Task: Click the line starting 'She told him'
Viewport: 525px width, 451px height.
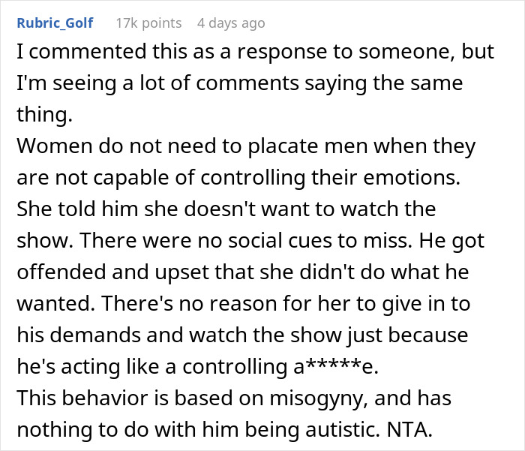Action: point(226,208)
